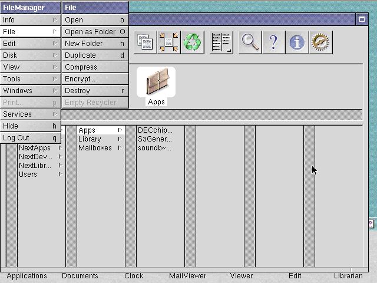Click the scrollbar left of NextApps column
The width and height of the screenshot is (377, 283).
pyautogui.click(x=12, y=205)
